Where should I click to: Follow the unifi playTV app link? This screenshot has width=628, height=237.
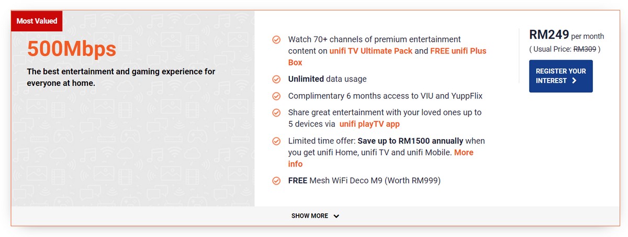369,124
